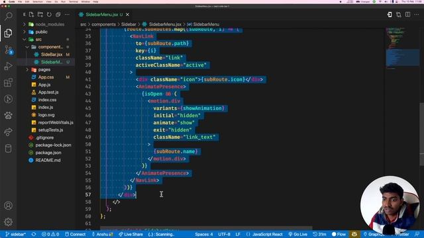The height and width of the screenshot is (238, 424).
Task: Open the Edit menu
Action: click(27, 1)
